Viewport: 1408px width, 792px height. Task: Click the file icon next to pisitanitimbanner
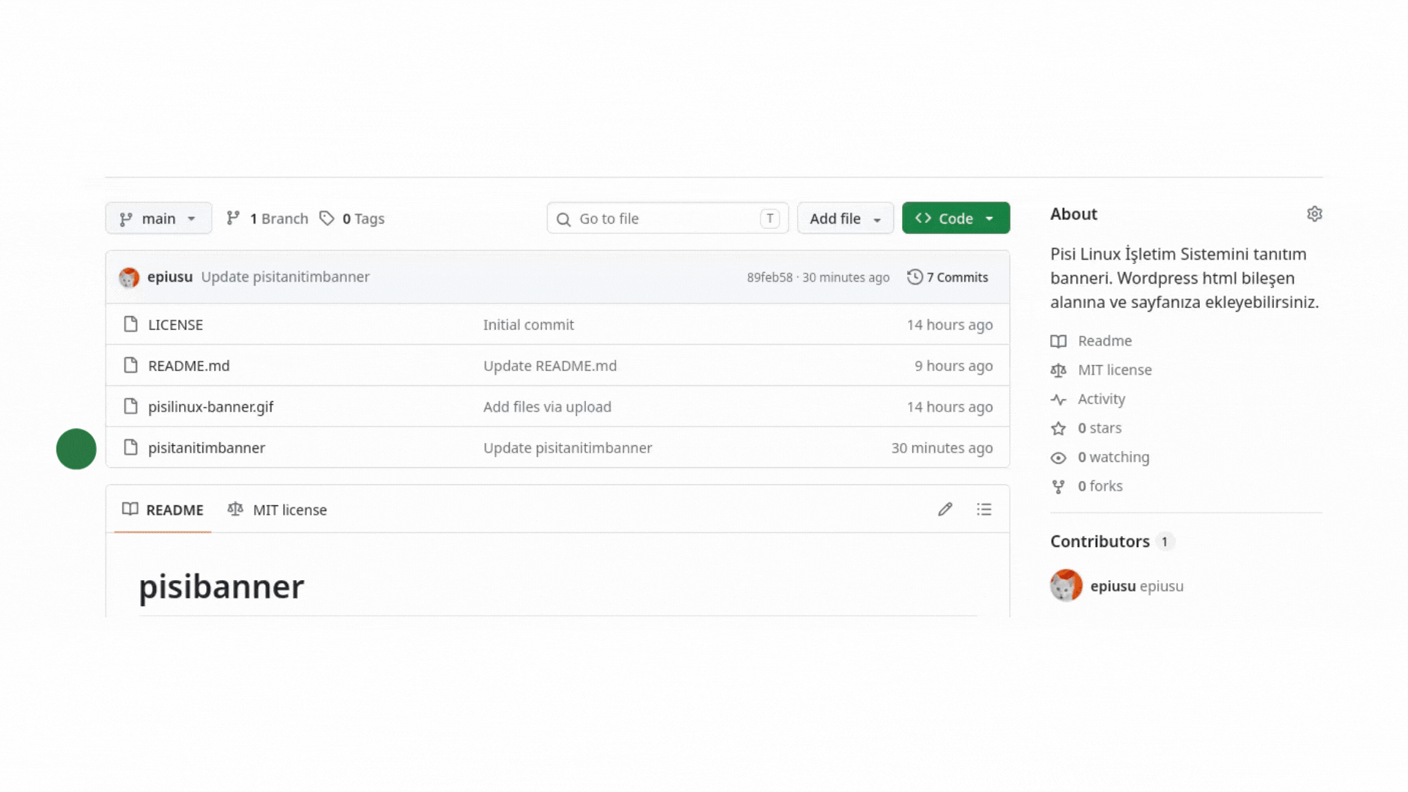coord(131,447)
